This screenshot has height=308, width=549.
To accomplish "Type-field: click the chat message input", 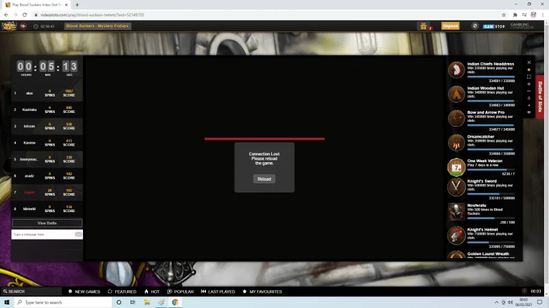I will click(x=43, y=234).
